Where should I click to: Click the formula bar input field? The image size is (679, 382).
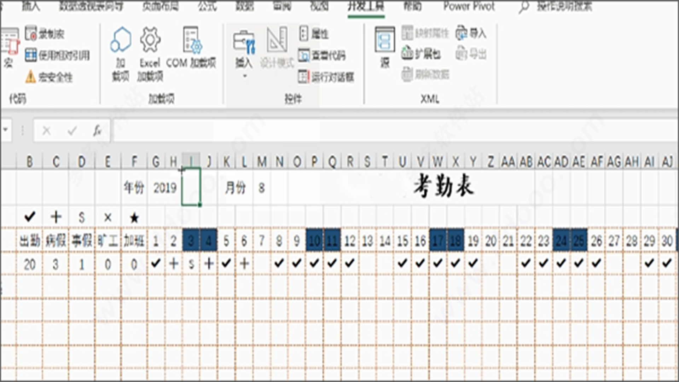(389, 131)
